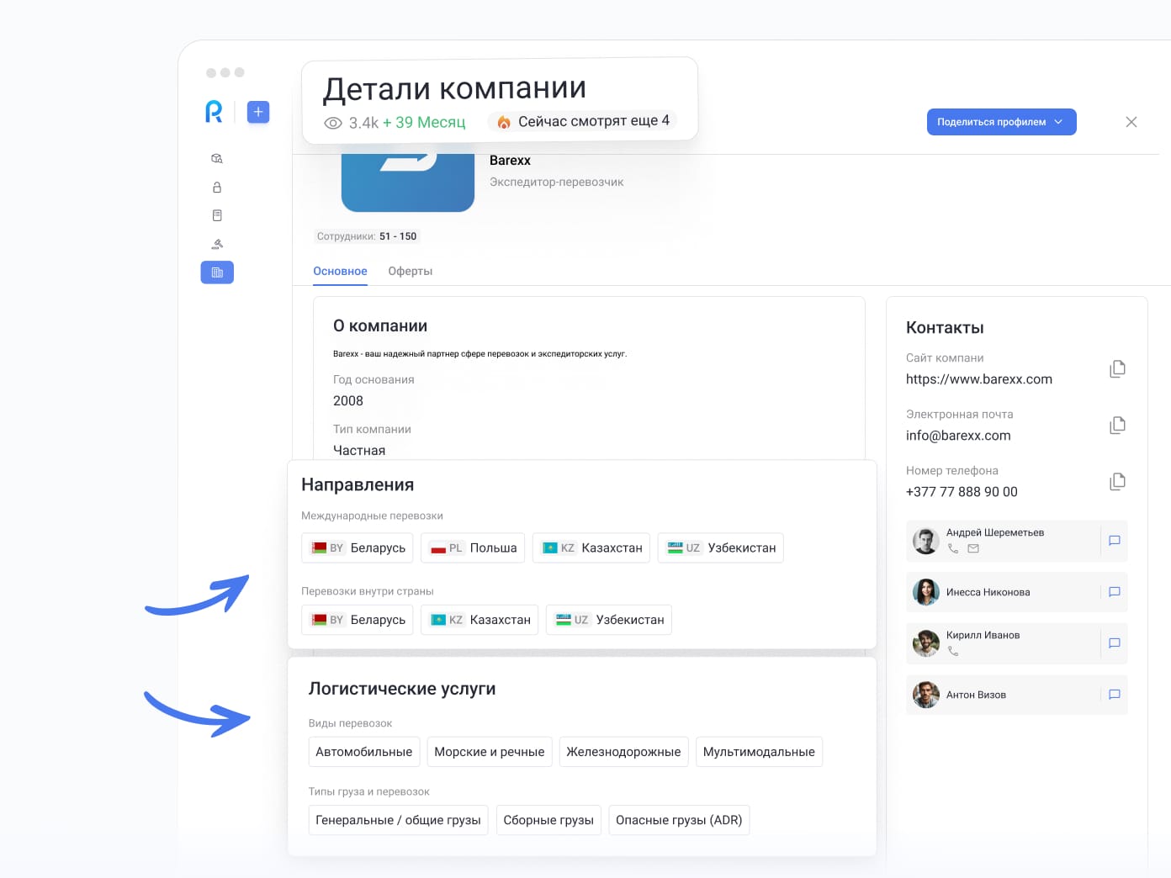Open the documents list section in sidebar
This screenshot has height=878, width=1171.
(217, 214)
